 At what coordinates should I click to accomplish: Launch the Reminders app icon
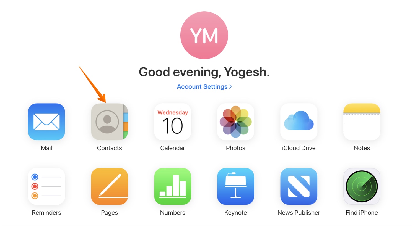pyautogui.click(x=46, y=186)
